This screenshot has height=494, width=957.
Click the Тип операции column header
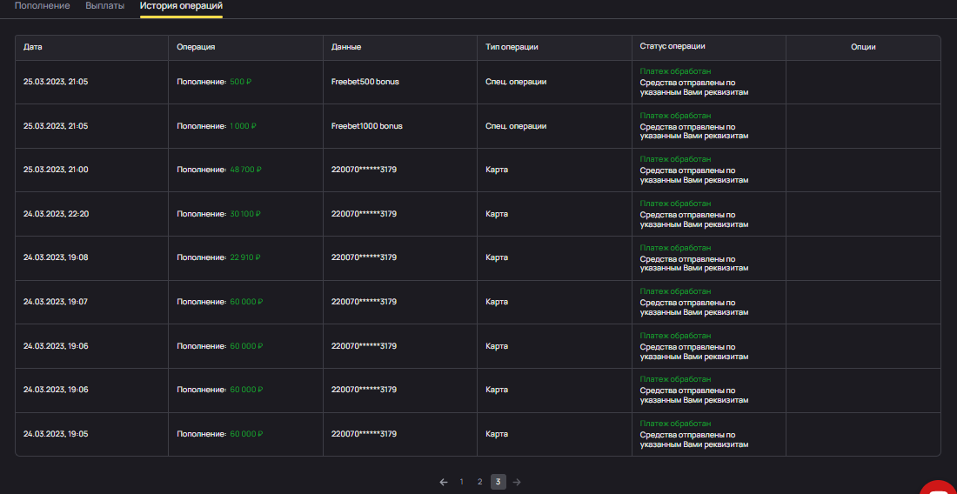tap(512, 47)
